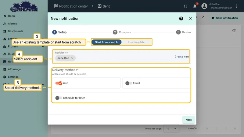Click the Alarms triangle icon
244x137 pixels.
click(x=5, y=24)
